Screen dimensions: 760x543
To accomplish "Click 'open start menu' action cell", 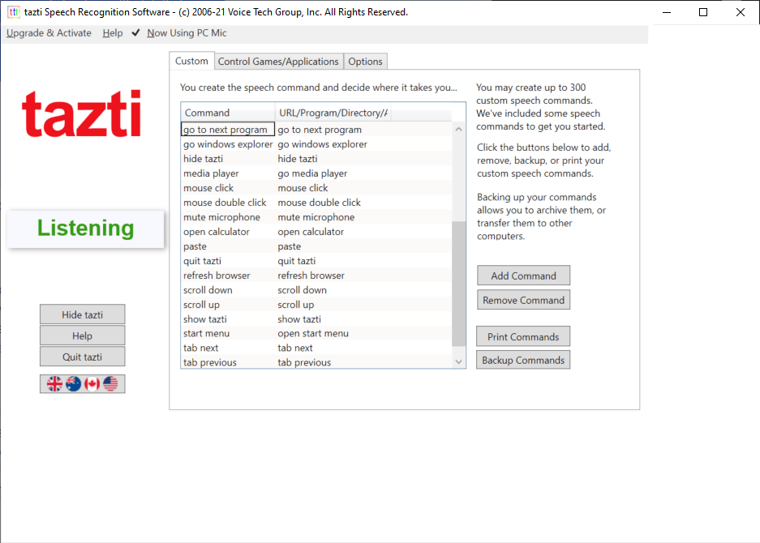I will [313, 333].
